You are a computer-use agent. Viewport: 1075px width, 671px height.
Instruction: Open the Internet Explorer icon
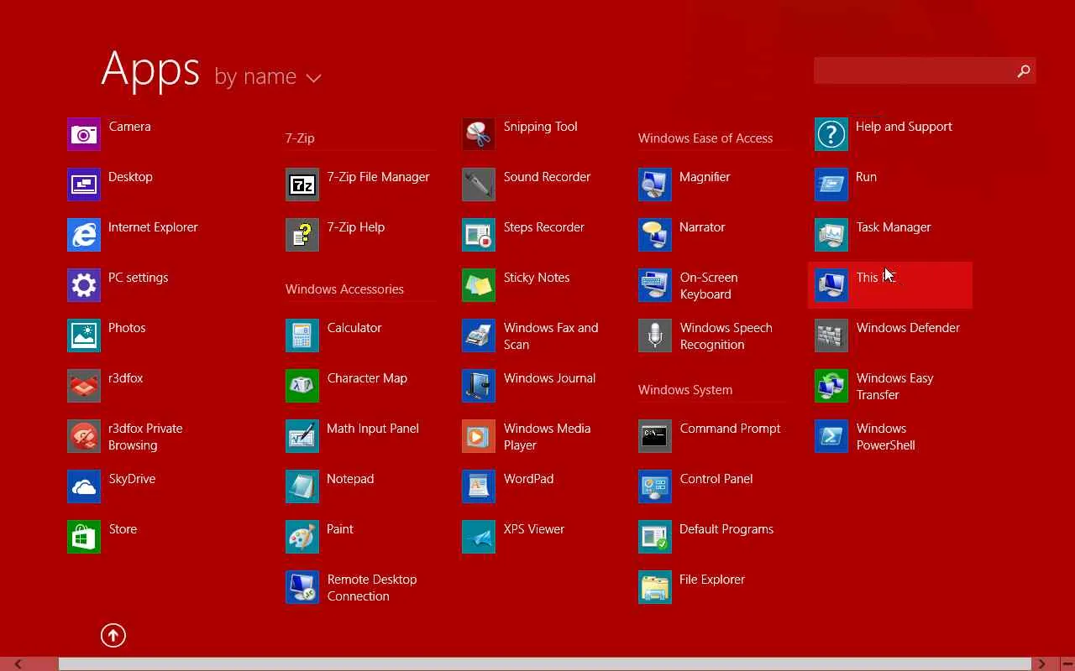click(84, 235)
